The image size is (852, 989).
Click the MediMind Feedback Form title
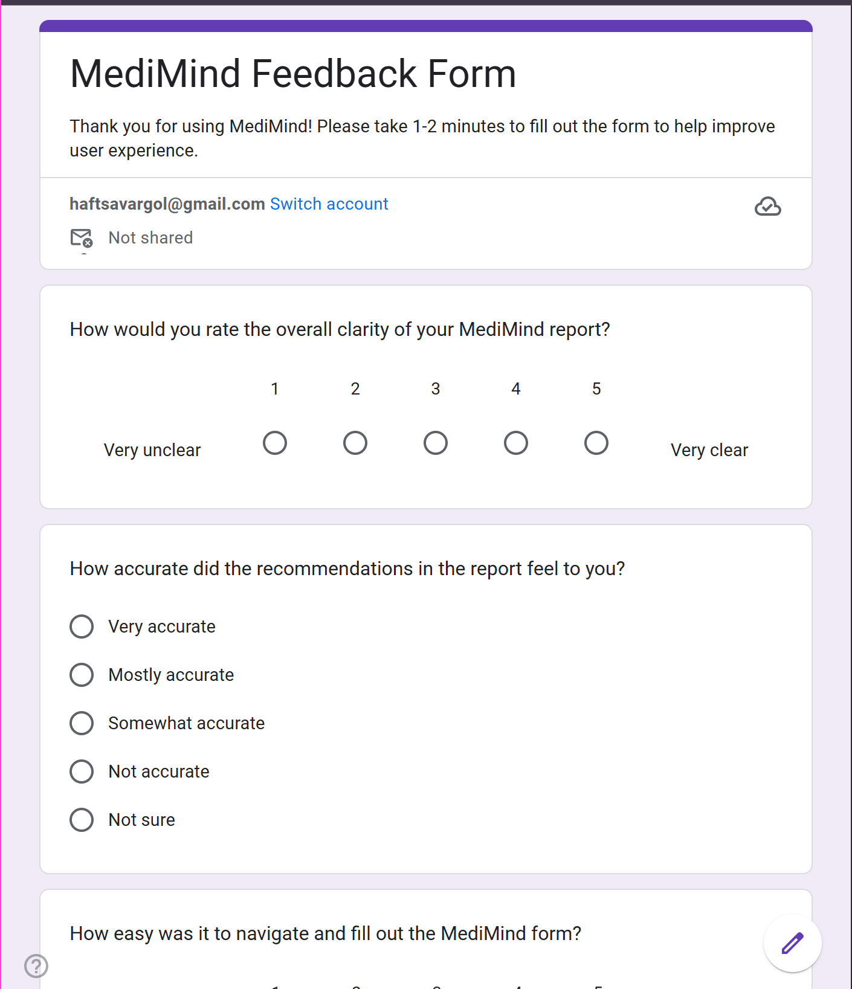pyautogui.click(x=293, y=74)
